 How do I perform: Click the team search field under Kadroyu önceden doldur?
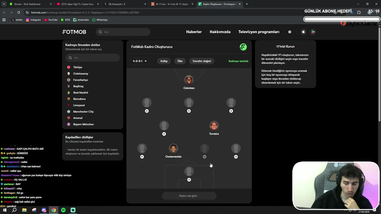click(93, 58)
